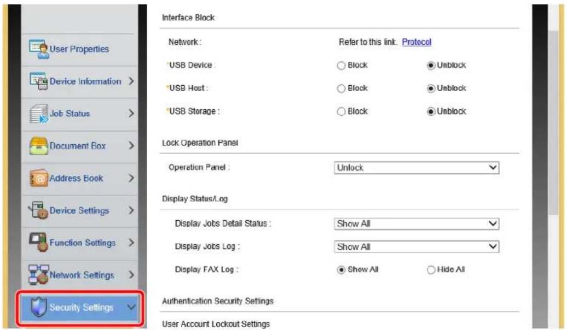This screenshot has height=330, width=566.
Task: Click the vertical page scrollbar thumb
Action: [553, 122]
